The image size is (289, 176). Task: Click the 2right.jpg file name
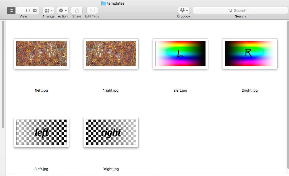tap(250, 90)
